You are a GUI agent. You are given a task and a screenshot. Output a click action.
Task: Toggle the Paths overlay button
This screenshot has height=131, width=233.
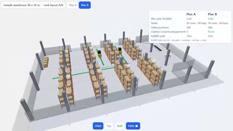click(x=133, y=126)
